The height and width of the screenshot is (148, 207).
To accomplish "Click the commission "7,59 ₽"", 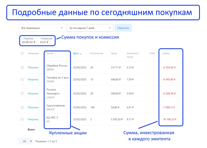I will tap(130, 80).
